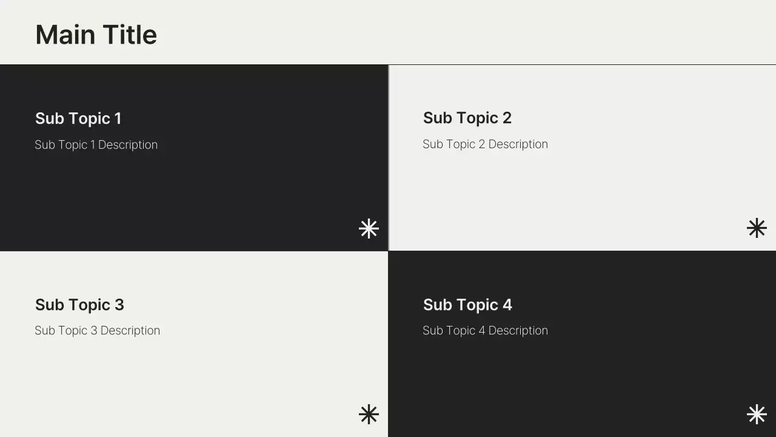
Task: Click the Sub Topic 3 Description text
Action: pyautogui.click(x=98, y=331)
